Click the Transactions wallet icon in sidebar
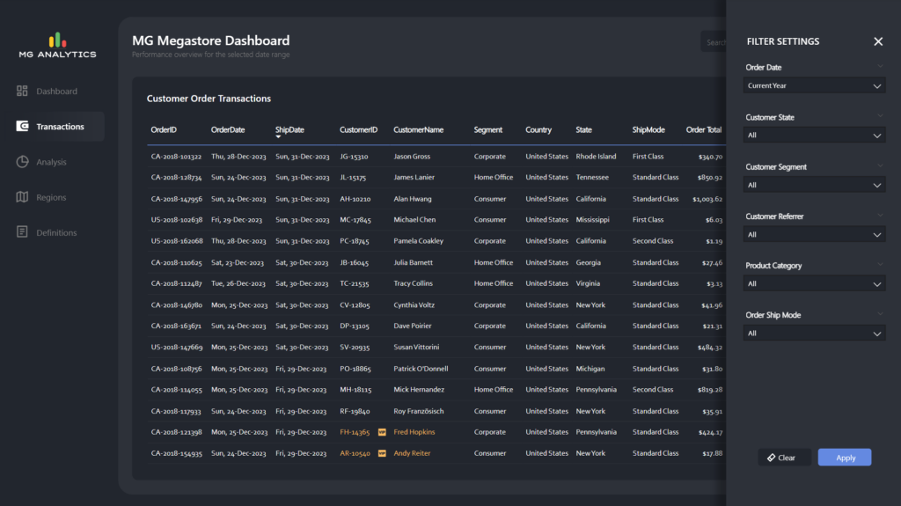 (22, 126)
